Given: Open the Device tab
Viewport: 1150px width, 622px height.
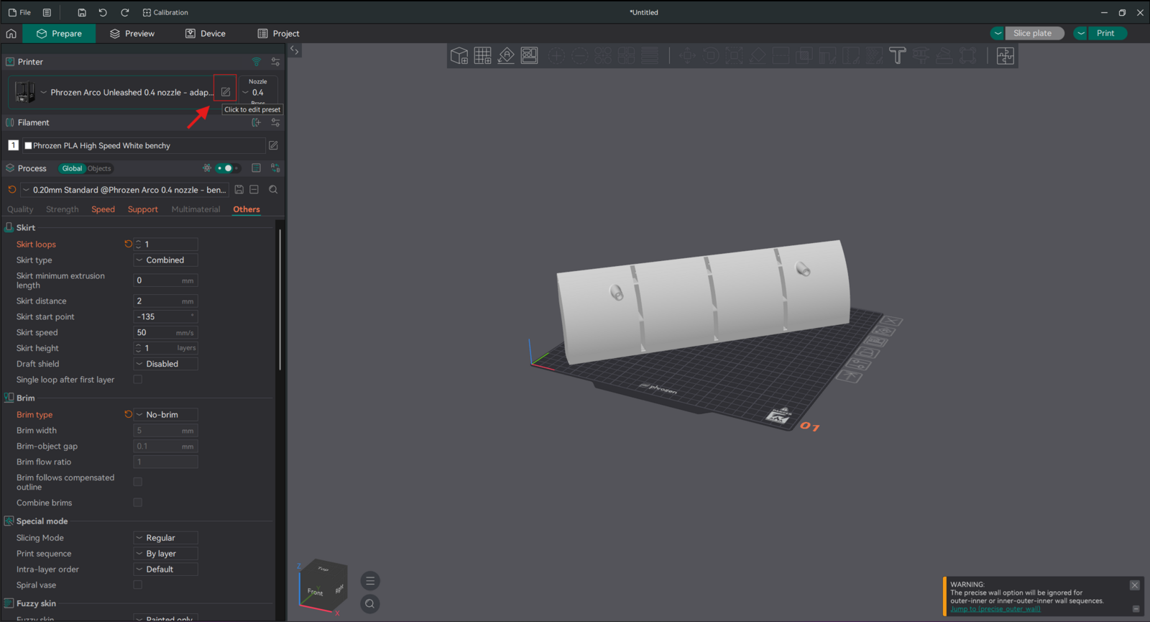Looking at the screenshot, I should tap(206, 33).
